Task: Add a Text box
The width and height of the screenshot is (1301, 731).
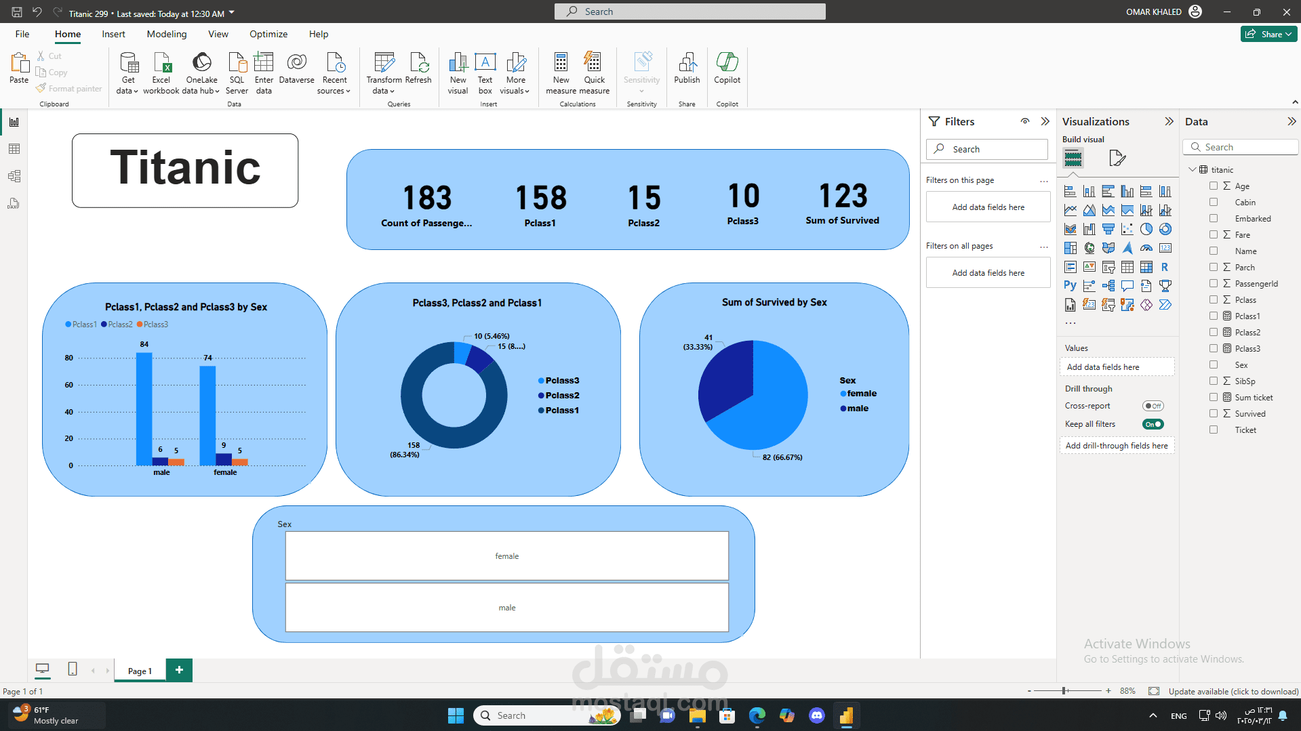Action: (485, 72)
